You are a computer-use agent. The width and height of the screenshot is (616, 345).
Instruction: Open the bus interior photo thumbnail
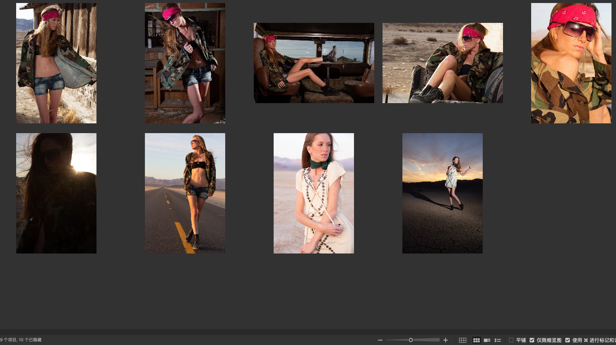(314, 63)
